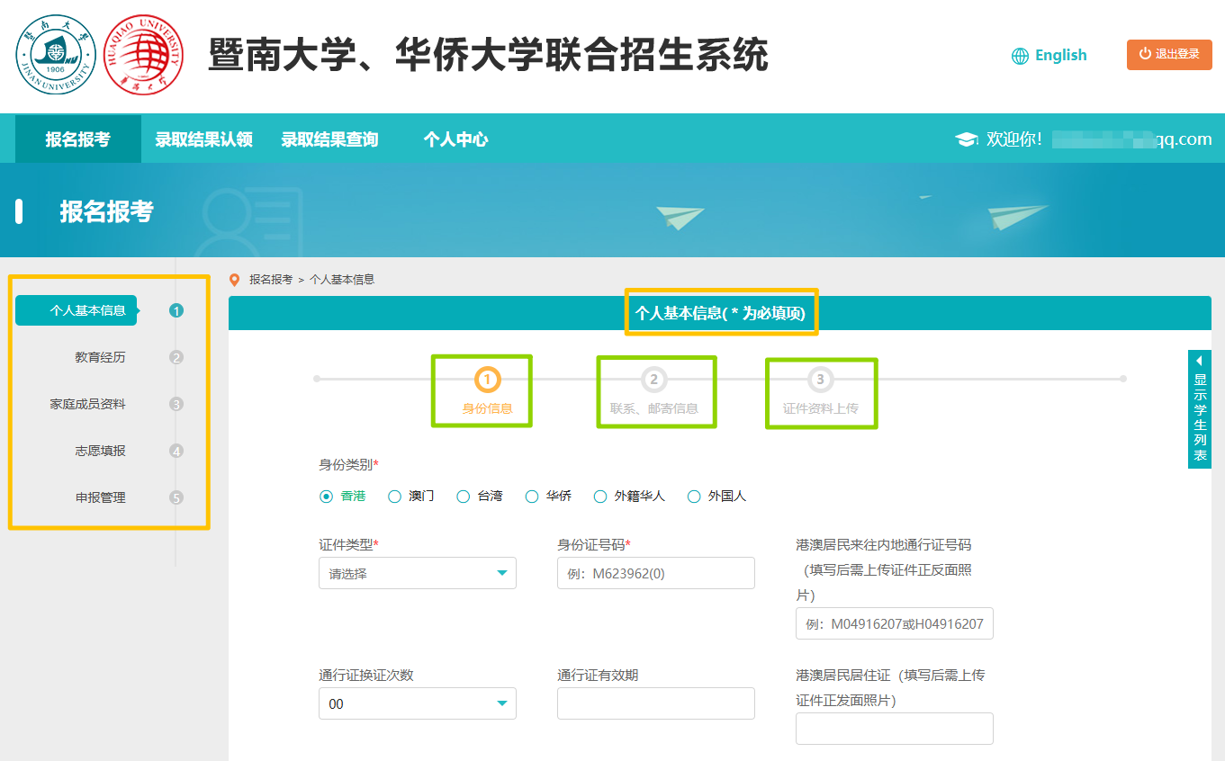Viewport: 1225px width, 761px height.
Task: Open the 个人中心 menu item
Action: click(455, 139)
